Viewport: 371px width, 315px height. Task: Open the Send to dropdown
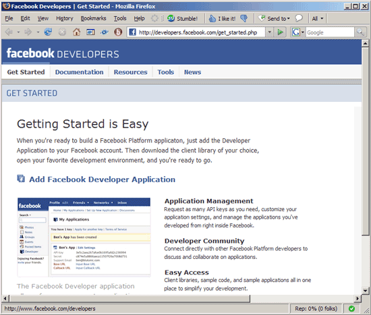coord(274,18)
